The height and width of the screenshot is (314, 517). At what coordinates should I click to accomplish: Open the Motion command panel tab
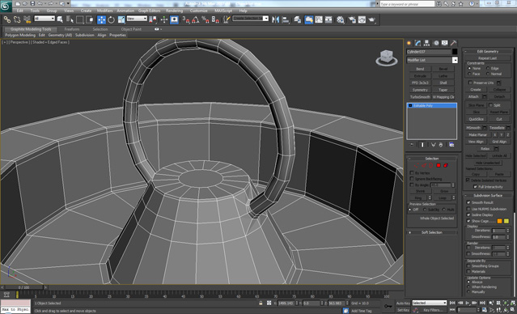point(436,43)
